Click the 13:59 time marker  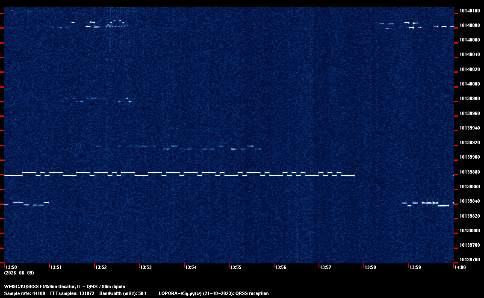[415, 267]
